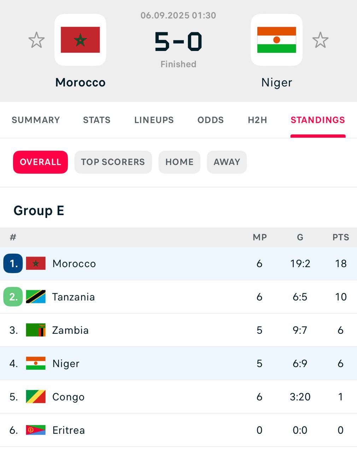Filter standings by HOME
Screen dimensions: 357x453
point(180,162)
